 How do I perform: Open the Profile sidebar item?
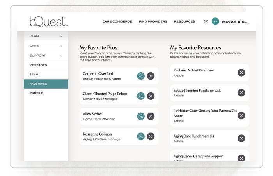tap(36, 93)
